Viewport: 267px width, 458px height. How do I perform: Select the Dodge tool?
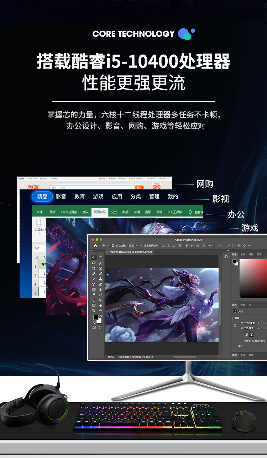[94, 295]
